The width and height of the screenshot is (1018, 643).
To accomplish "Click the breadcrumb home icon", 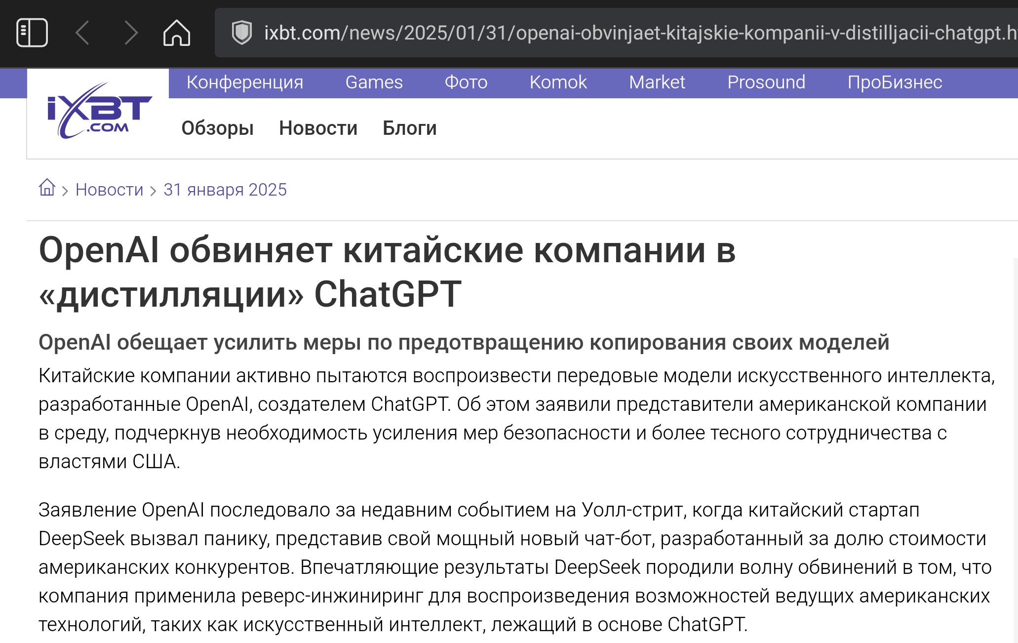I will tap(47, 188).
